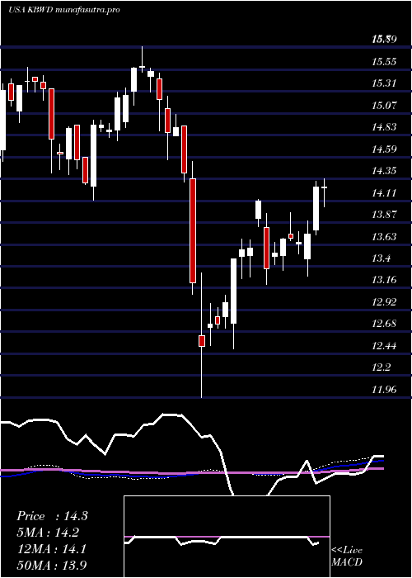Click the 13.63 price axis label
The image size is (412, 578).
click(x=384, y=236)
